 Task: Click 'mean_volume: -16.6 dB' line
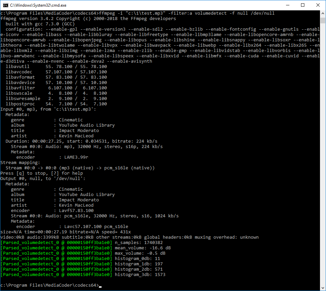click(x=86, y=248)
